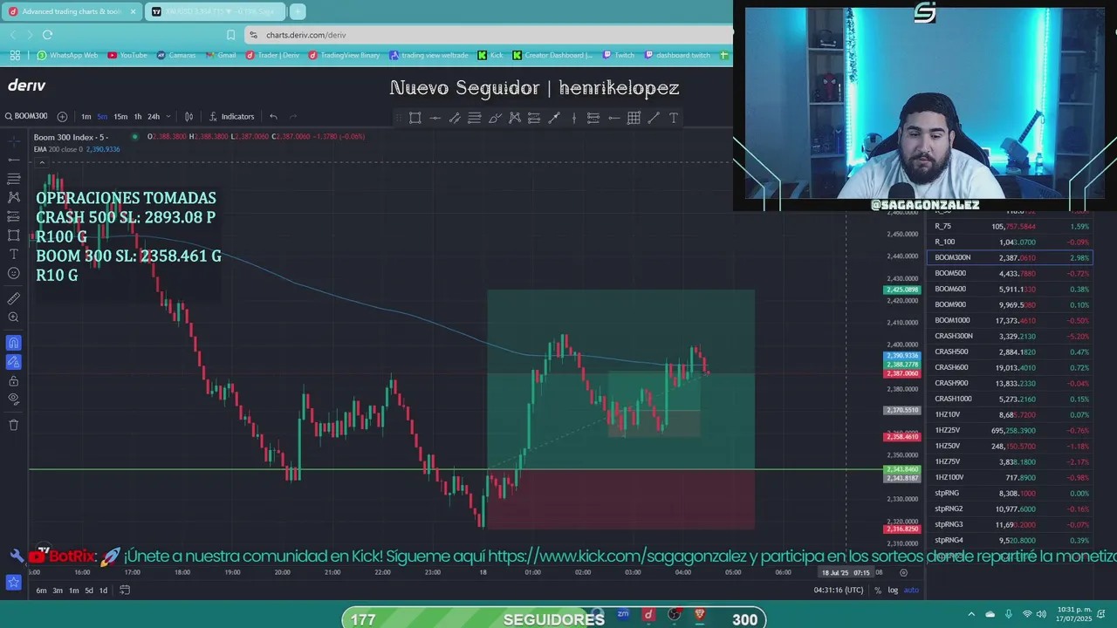Toggle stay in drawing mode
1117x628 pixels.
[x=13, y=361]
